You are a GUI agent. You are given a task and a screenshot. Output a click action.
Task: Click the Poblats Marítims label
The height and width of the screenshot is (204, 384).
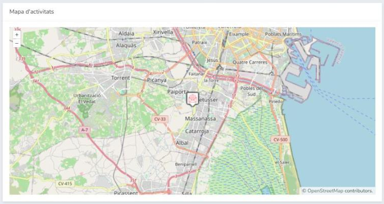point(283,35)
